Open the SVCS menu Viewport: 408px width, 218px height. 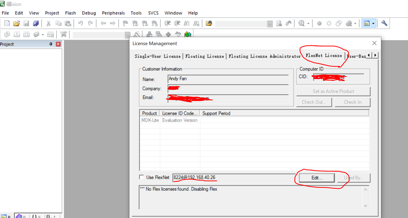[x=153, y=13]
